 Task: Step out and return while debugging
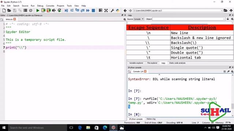83,11
